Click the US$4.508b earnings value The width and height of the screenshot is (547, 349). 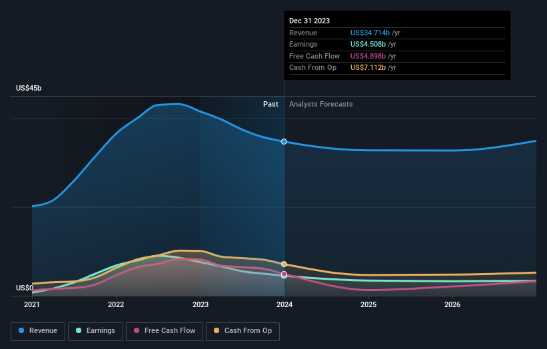tap(368, 44)
